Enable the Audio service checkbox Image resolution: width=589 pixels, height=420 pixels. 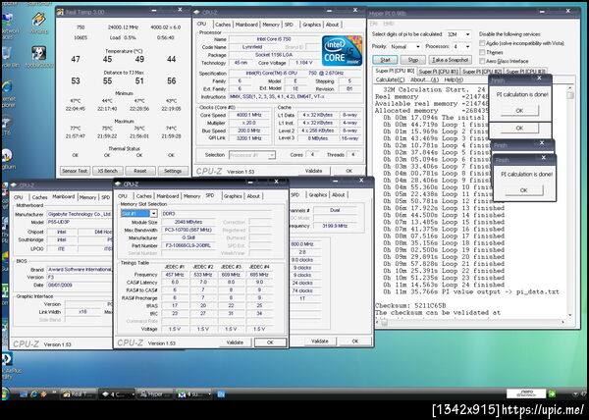pyautogui.click(x=482, y=43)
